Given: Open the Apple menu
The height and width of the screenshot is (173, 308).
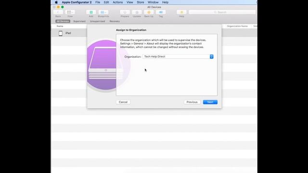Looking at the screenshot, I should (56, 2).
